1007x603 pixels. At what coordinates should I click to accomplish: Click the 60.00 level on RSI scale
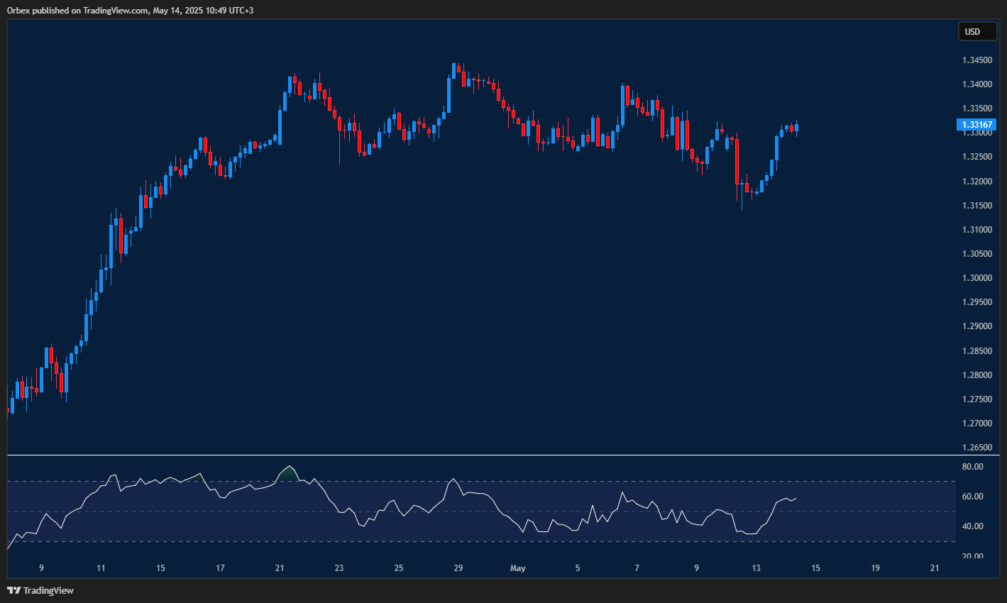972,497
